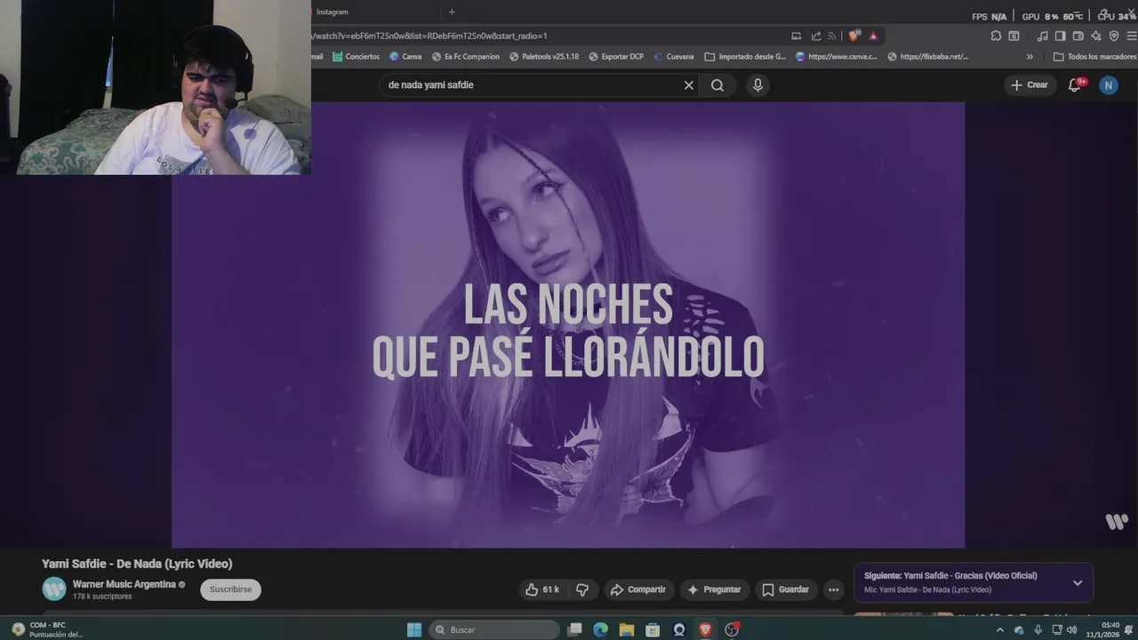Toggle the browser sidebar panel icon

click(1060, 36)
